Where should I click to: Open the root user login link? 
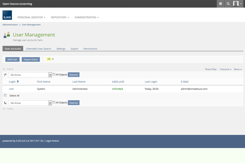click(11, 88)
